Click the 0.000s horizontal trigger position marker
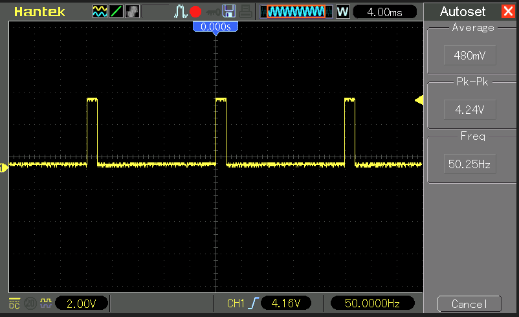Viewport: 519px width, 317px height. (x=215, y=27)
